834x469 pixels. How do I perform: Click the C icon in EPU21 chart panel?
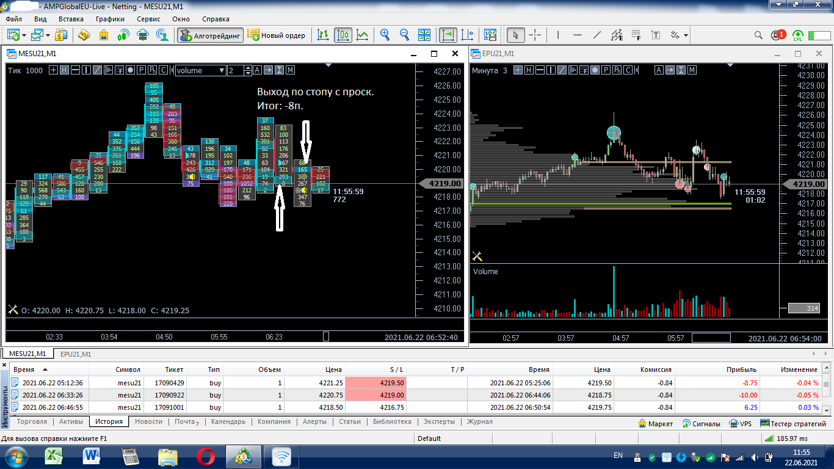click(x=626, y=70)
